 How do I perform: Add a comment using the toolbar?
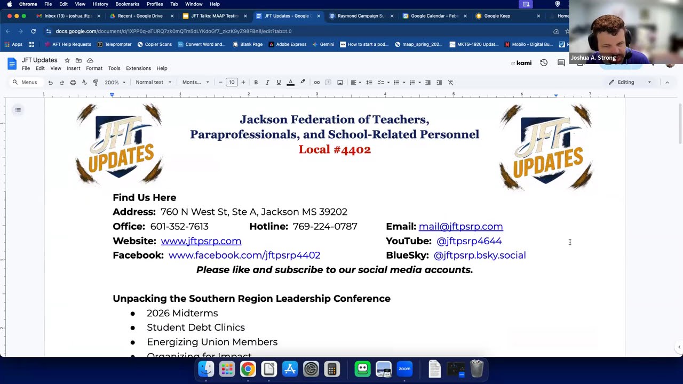(328, 82)
